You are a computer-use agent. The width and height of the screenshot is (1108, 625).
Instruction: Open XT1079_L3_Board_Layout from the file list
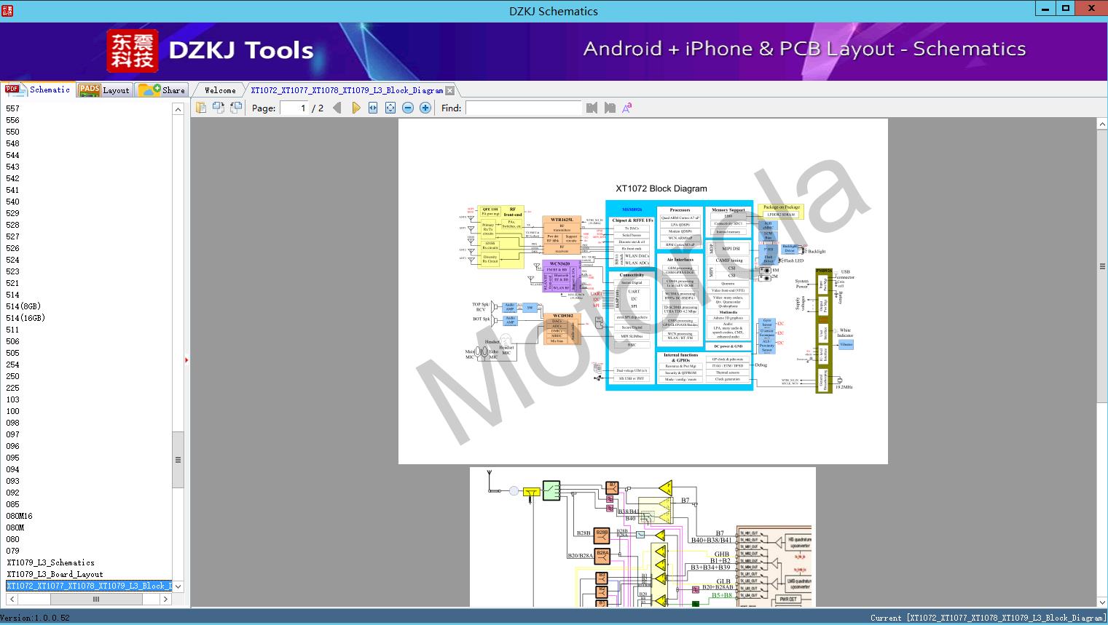pyautogui.click(x=55, y=574)
